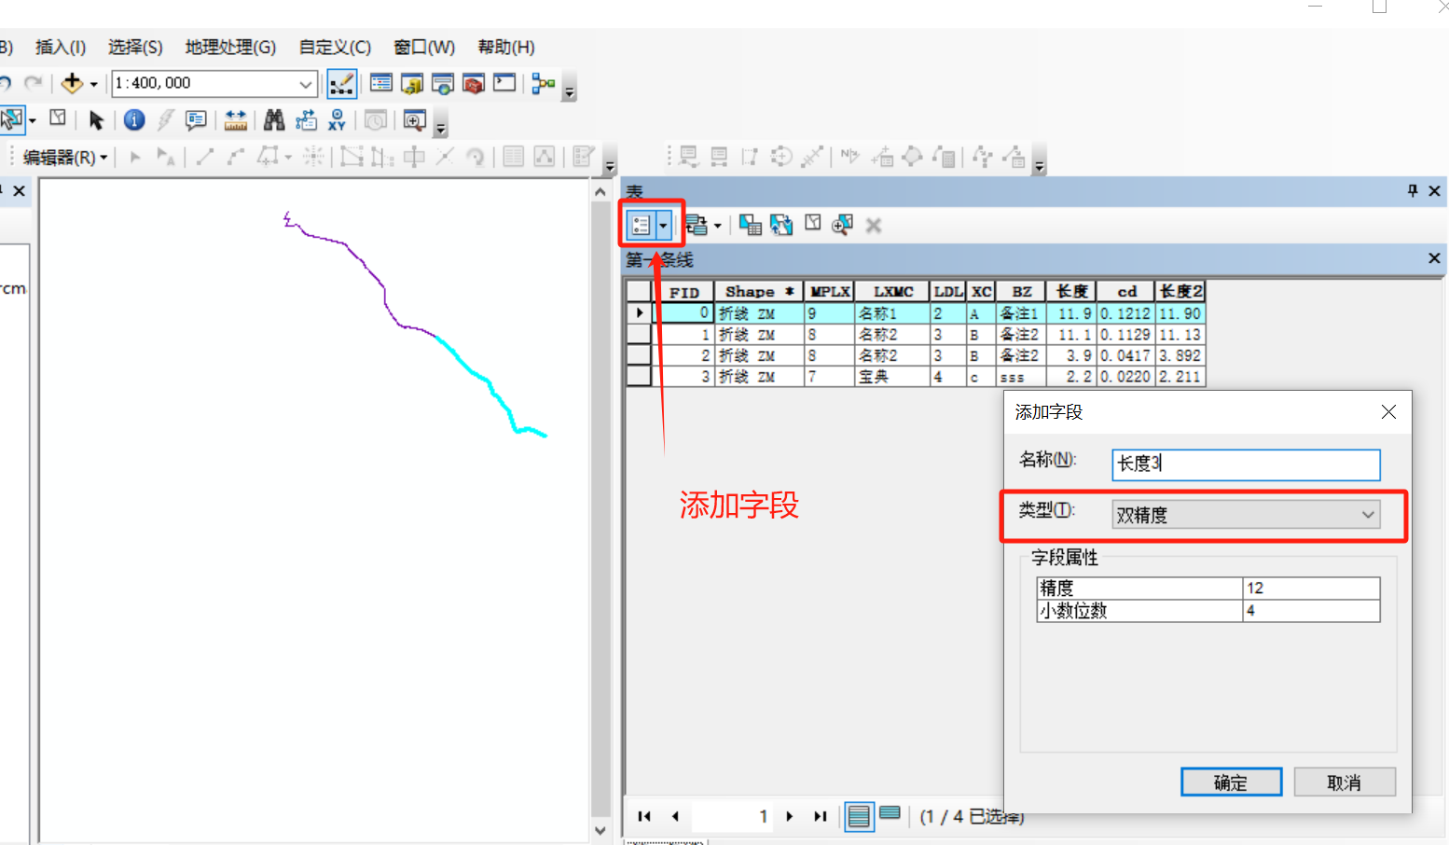Click the 小数位数 scale value 4
Image resolution: width=1449 pixels, height=845 pixels.
click(x=1311, y=610)
